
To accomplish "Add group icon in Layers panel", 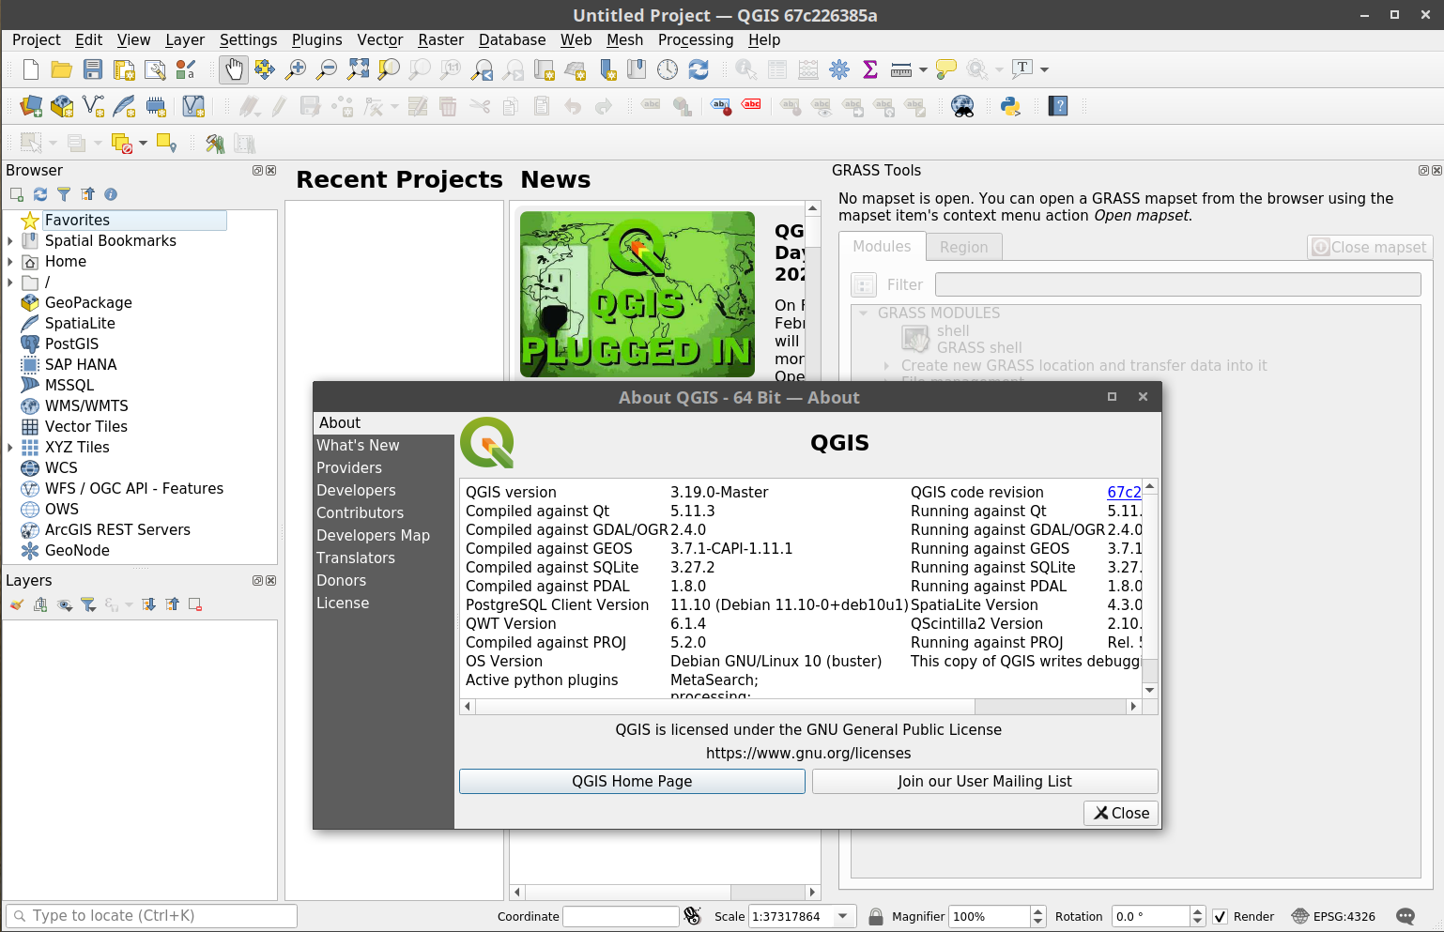I will (x=40, y=604).
